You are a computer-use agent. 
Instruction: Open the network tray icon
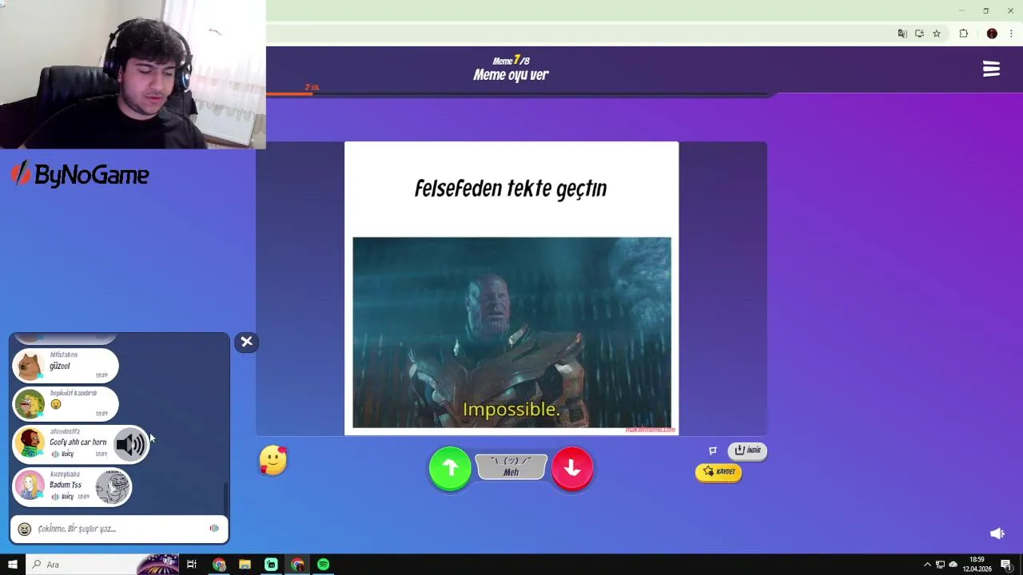coord(940,565)
